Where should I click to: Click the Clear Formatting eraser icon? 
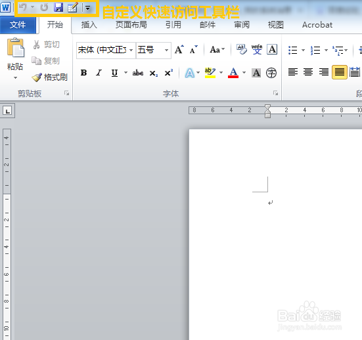coord(242,49)
